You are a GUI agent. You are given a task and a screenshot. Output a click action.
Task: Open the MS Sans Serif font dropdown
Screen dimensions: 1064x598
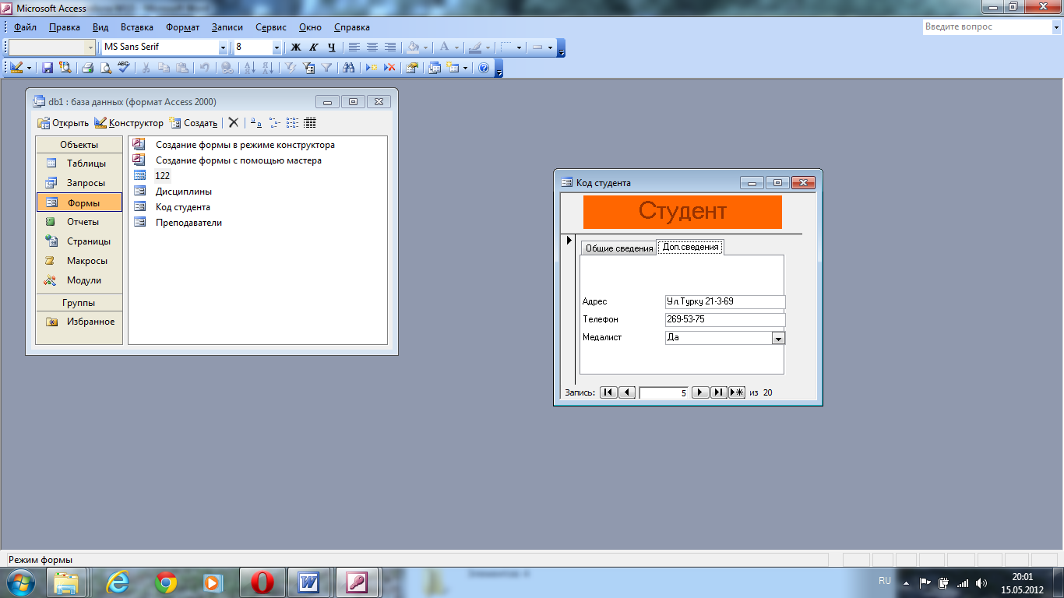(x=223, y=47)
